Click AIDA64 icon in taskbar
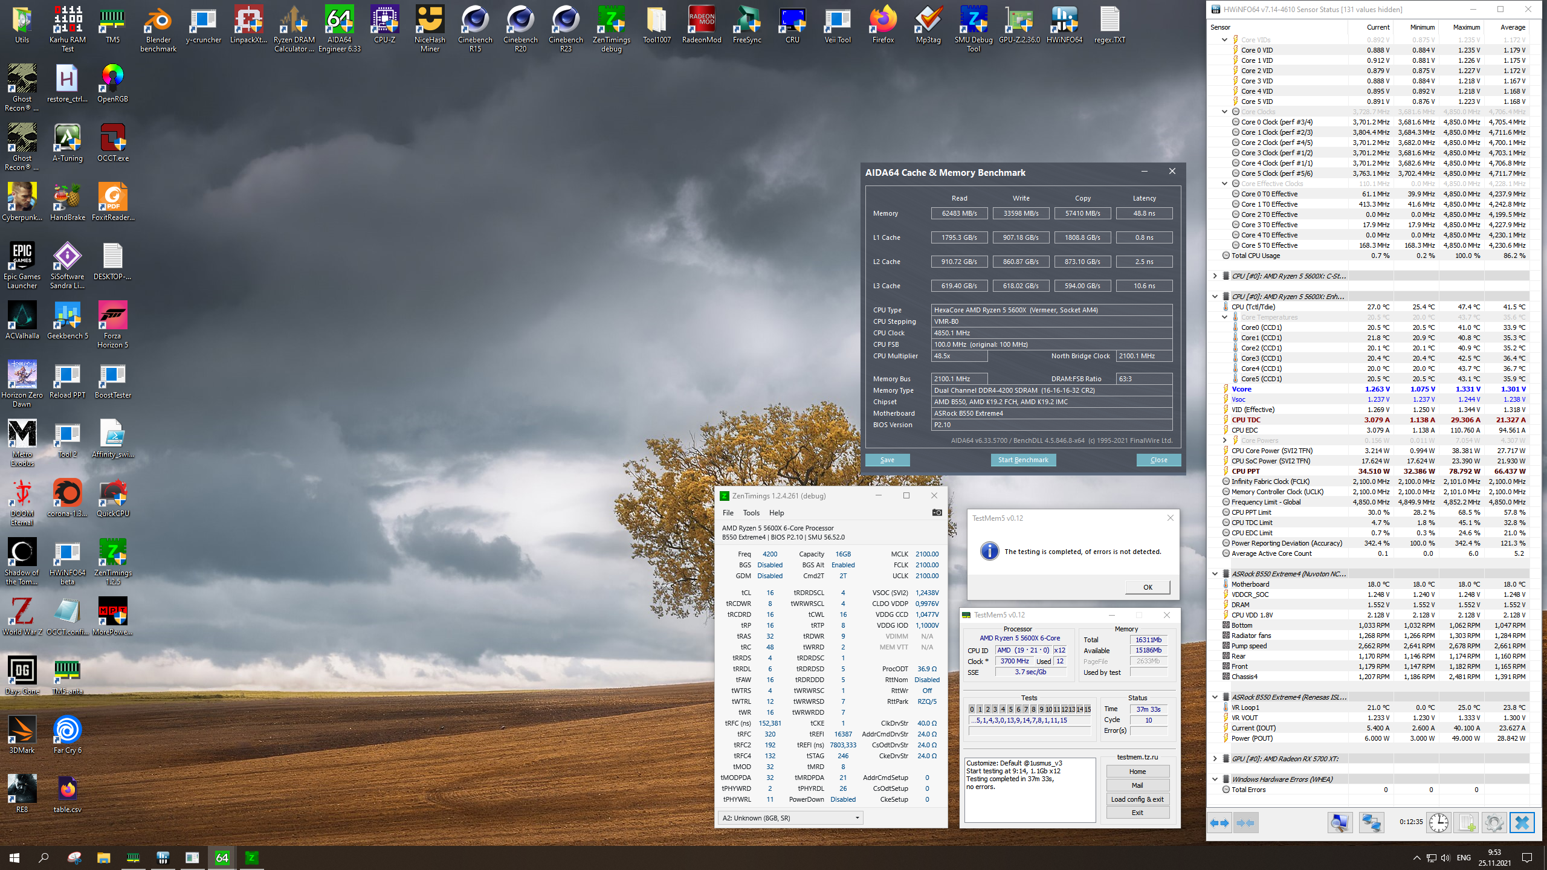 point(222,857)
